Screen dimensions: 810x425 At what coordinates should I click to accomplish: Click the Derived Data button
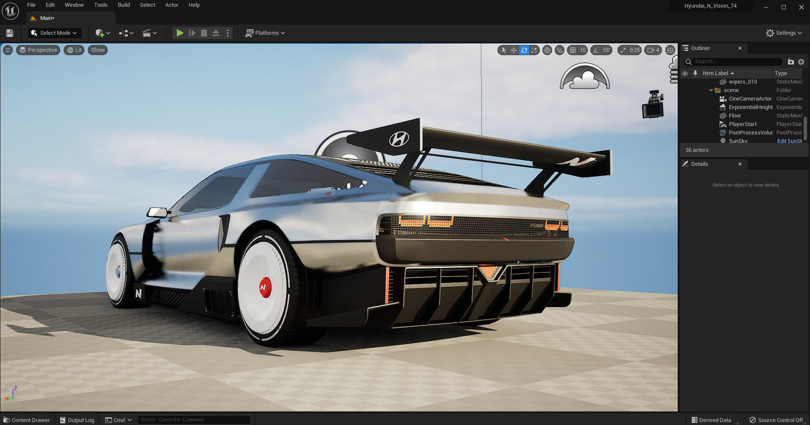point(711,420)
